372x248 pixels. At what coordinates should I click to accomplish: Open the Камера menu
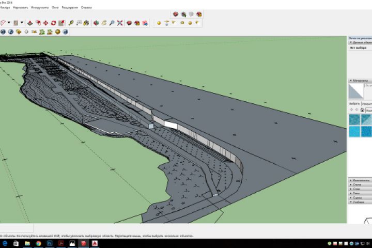pos(5,8)
